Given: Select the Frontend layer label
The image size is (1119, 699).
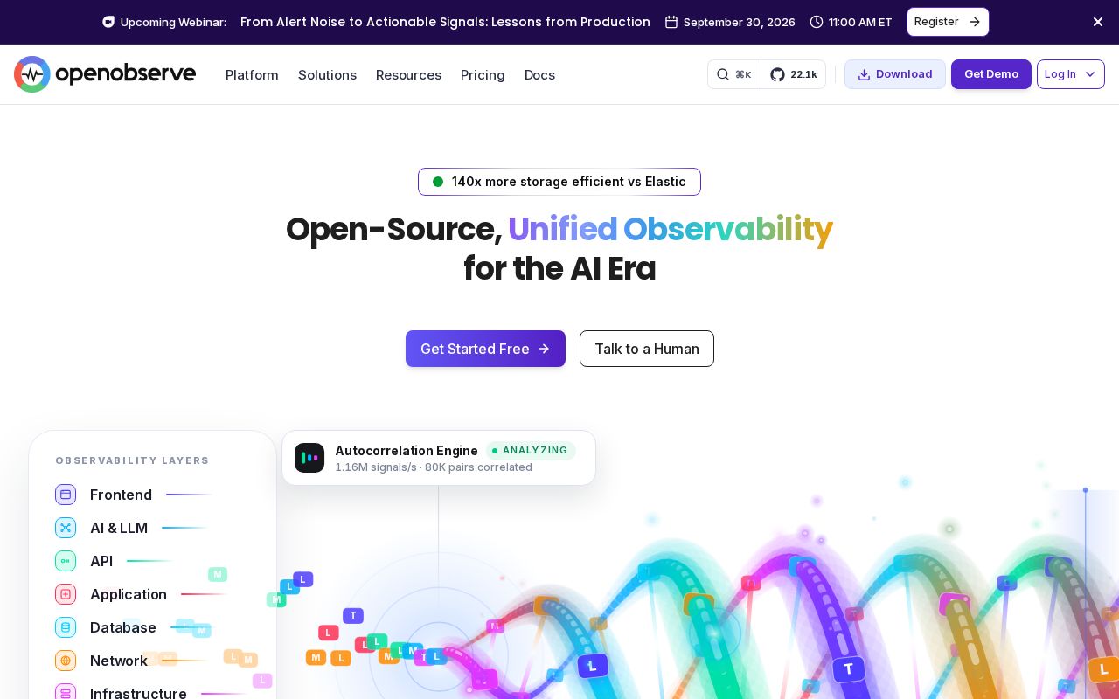Looking at the screenshot, I should (x=121, y=495).
